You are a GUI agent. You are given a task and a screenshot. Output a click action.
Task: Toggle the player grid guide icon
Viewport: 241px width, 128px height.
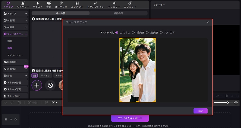pyautogui.click(x=232, y=96)
